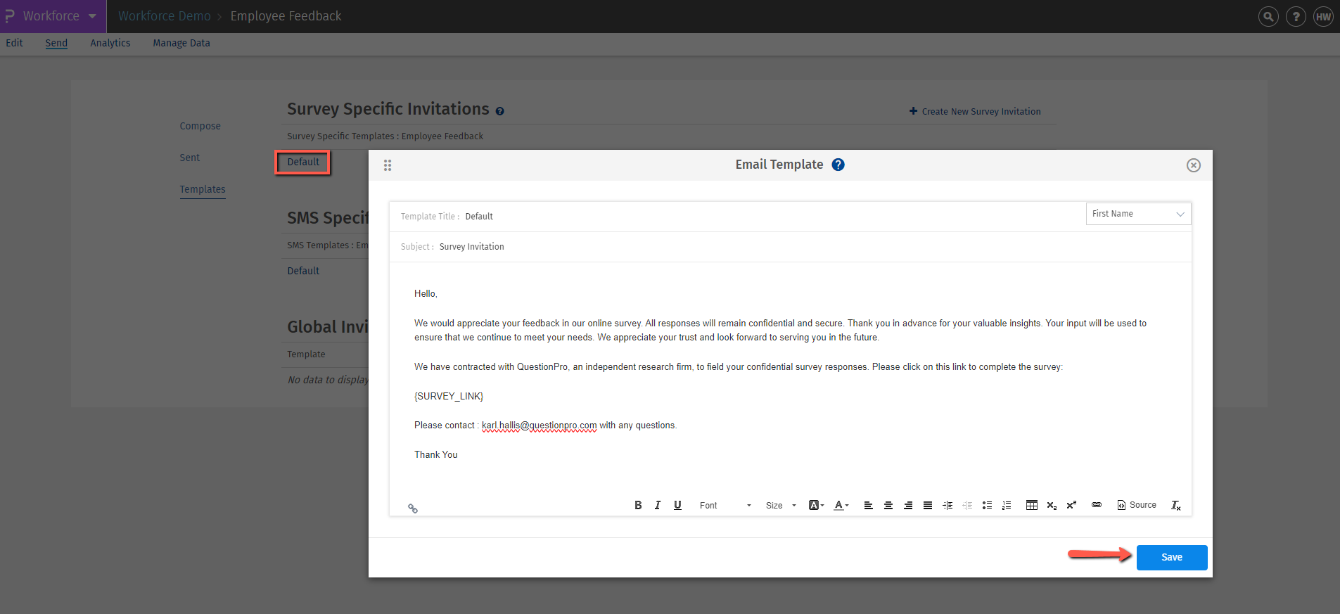Decrease the indent

pos(967,505)
